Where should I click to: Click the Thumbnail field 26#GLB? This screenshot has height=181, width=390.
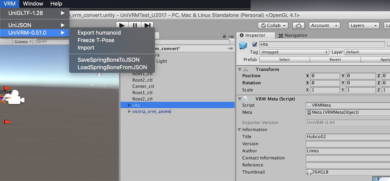click(x=348, y=172)
